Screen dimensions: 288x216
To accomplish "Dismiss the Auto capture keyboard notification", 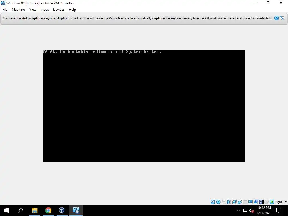I will [x=277, y=18].
